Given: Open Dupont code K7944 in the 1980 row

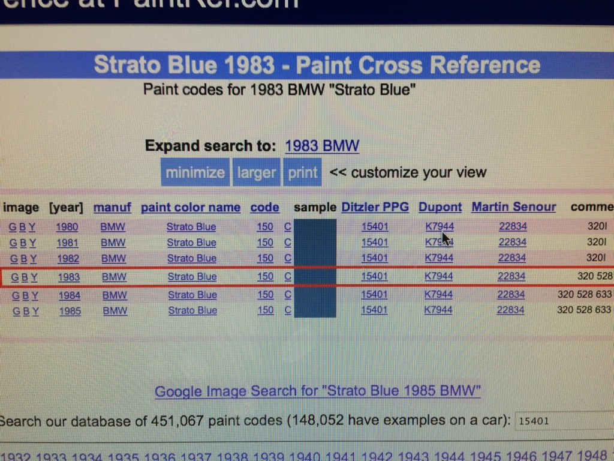Looking at the screenshot, I should pos(439,227).
